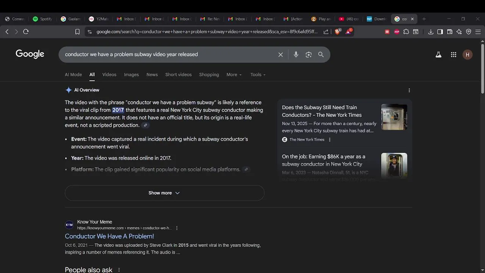Open Does the Subway Still Need article
The width and height of the screenshot is (485, 273).
pyautogui.click(x=322, y=111)
